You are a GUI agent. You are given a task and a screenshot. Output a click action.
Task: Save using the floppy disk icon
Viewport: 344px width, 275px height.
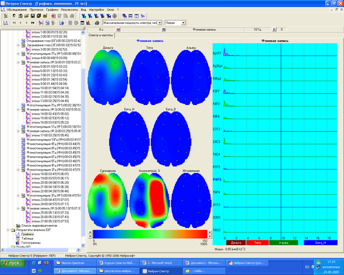33,16
